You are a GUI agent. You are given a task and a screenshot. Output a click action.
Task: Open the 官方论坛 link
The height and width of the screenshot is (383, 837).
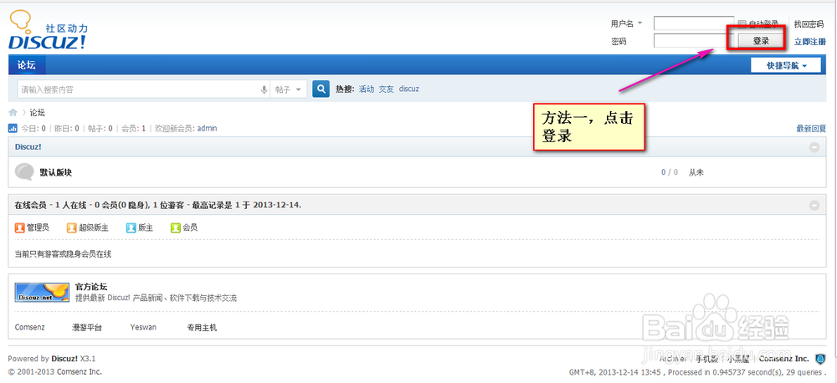click(91, 287)
